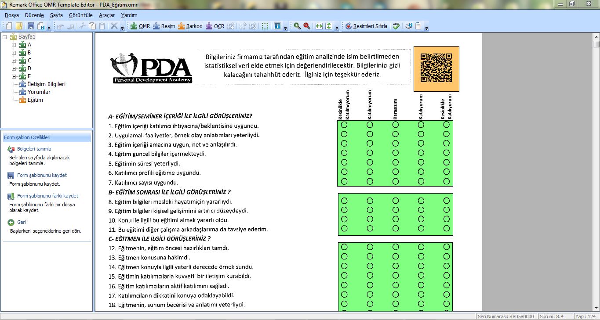
Task: Select 'Kararsızım' bubble for question 8
Action: (396, 201)
